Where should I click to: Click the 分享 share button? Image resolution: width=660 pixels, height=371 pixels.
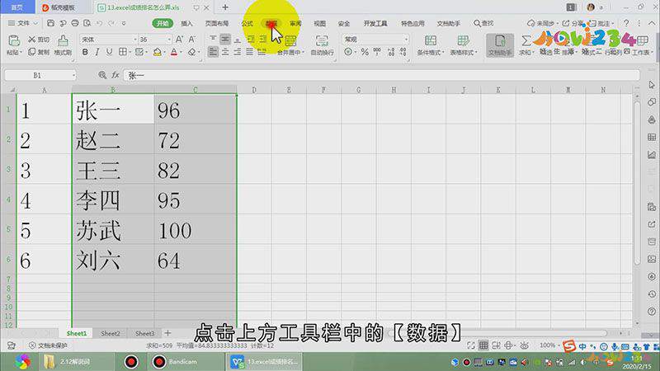573,23
